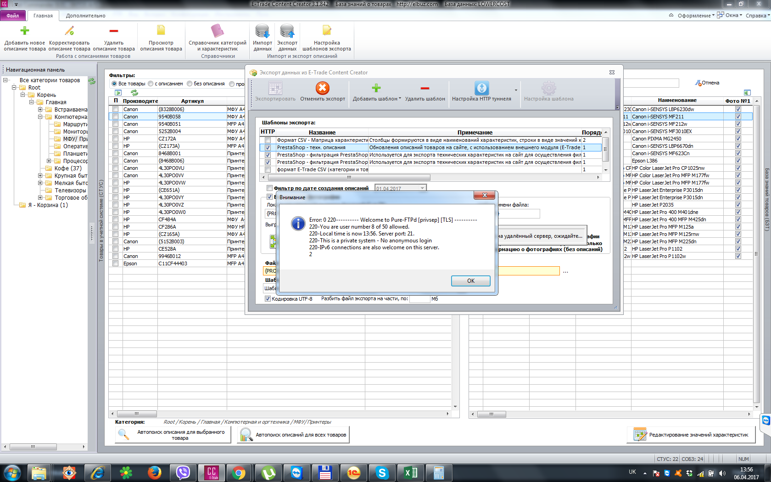Untick the PrestaShop - техн. описания template checkbox
The width and height of the screenshot is (771, 482).
click(x=268, y=148)
